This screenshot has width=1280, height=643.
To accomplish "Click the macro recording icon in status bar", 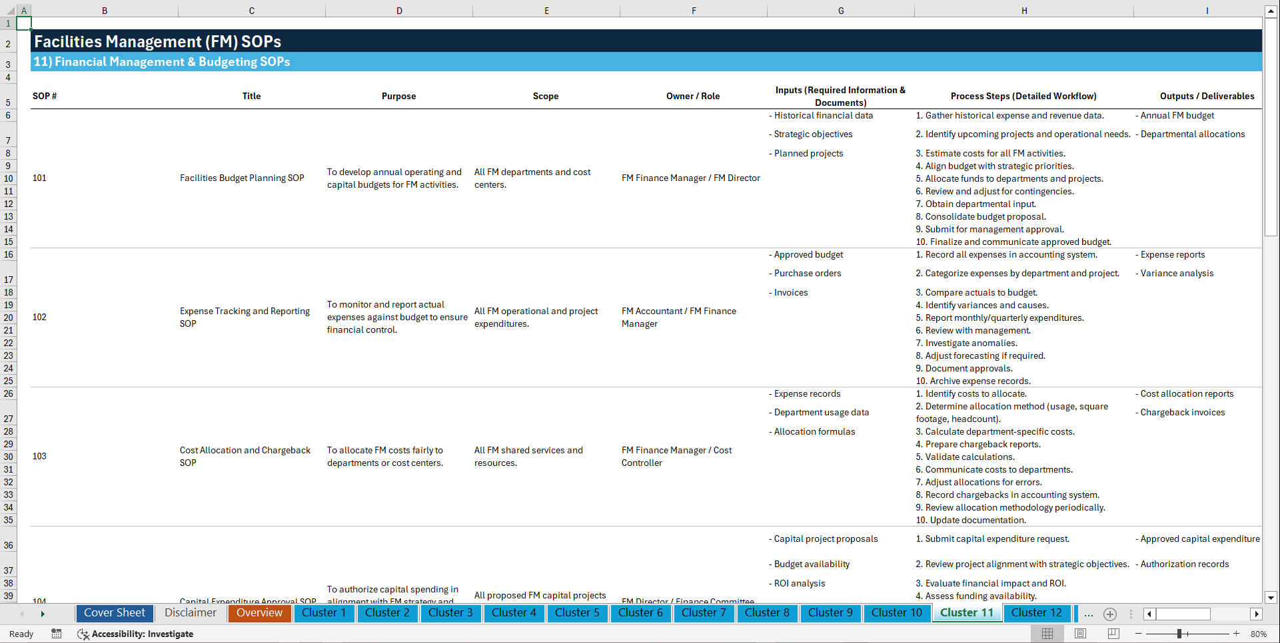I will [x=57, y=634].
